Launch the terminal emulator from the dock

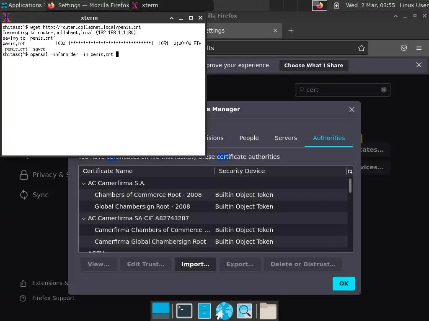pyautogui.click(x=184, y=311)
